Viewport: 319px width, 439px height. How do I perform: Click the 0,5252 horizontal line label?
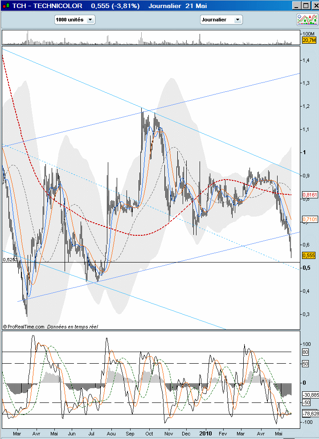[10, 259]
